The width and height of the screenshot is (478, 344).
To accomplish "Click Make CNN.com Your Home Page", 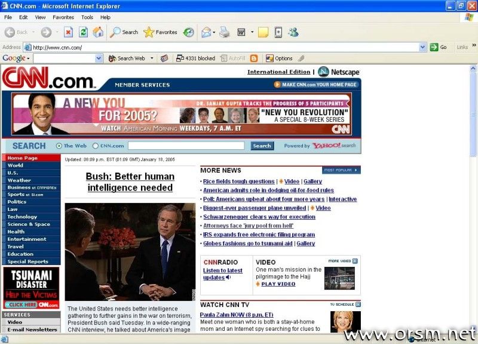I will pyautogui.click(x=315, y=85).
